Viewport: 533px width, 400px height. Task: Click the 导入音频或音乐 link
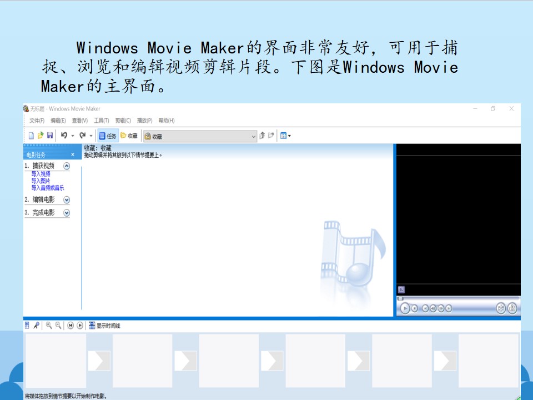click(48, 187)
